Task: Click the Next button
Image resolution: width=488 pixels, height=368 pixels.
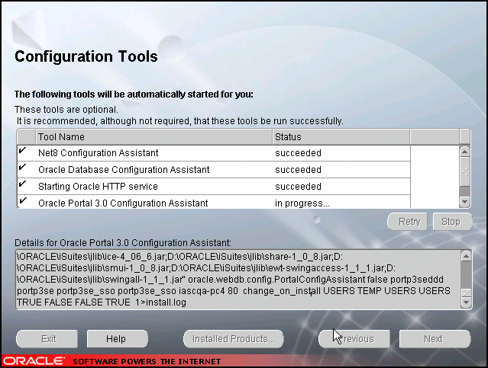Action: (435, 339)
